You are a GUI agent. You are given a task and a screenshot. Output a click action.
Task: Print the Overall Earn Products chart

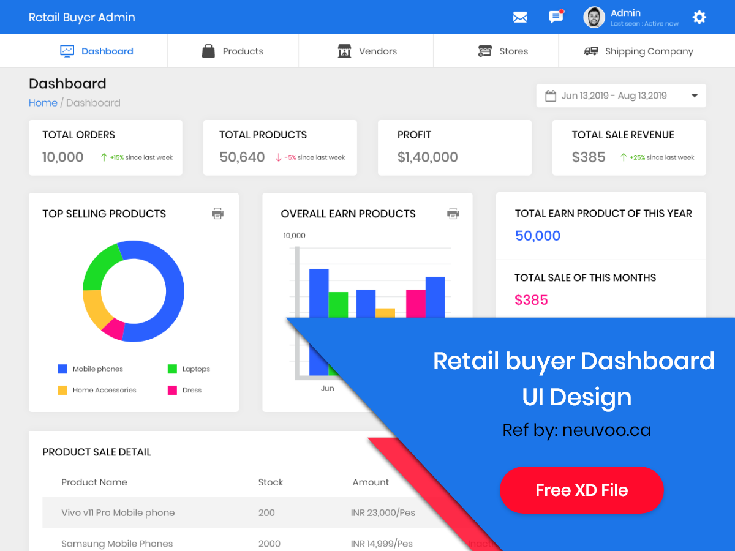click(453, 213)
